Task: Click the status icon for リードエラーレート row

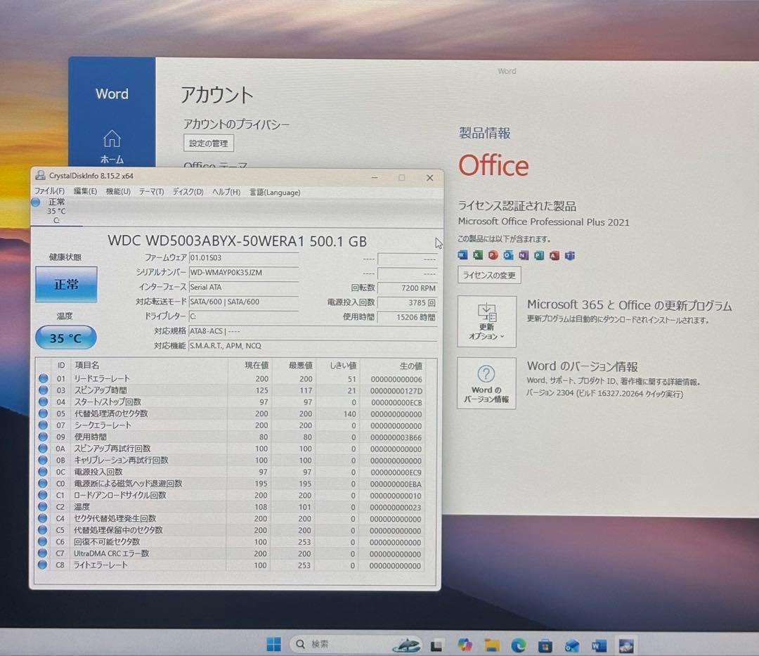Action: click(x=44, y=378)
